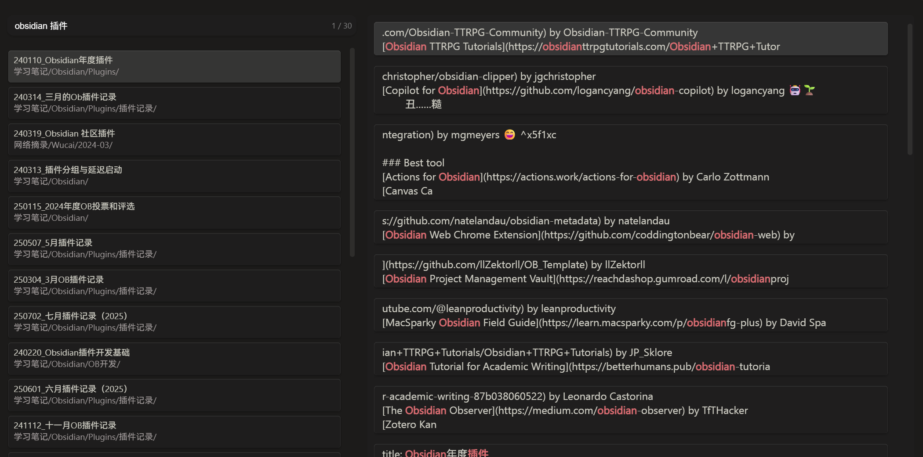Open result '240220_Obsidian插件开发基础'
Image resolution: width=923 pixels, height=457 pixels.
[x=174, y=358]
